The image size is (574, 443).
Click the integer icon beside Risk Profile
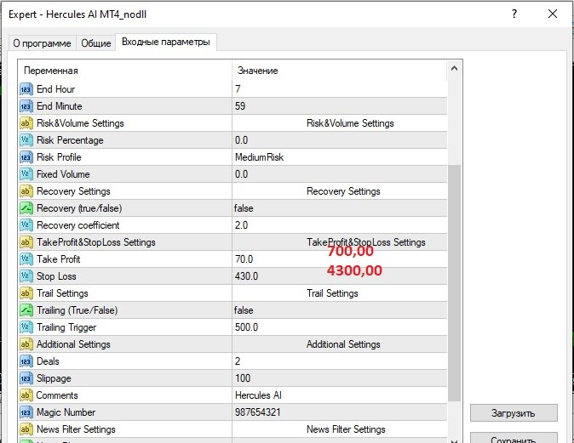tap(26, 157)
